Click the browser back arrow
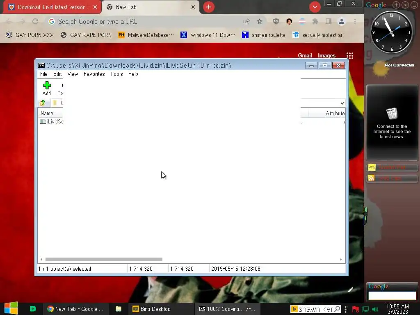Image resolution: width=420 pixels, height=315 pixels. [9, 21]
